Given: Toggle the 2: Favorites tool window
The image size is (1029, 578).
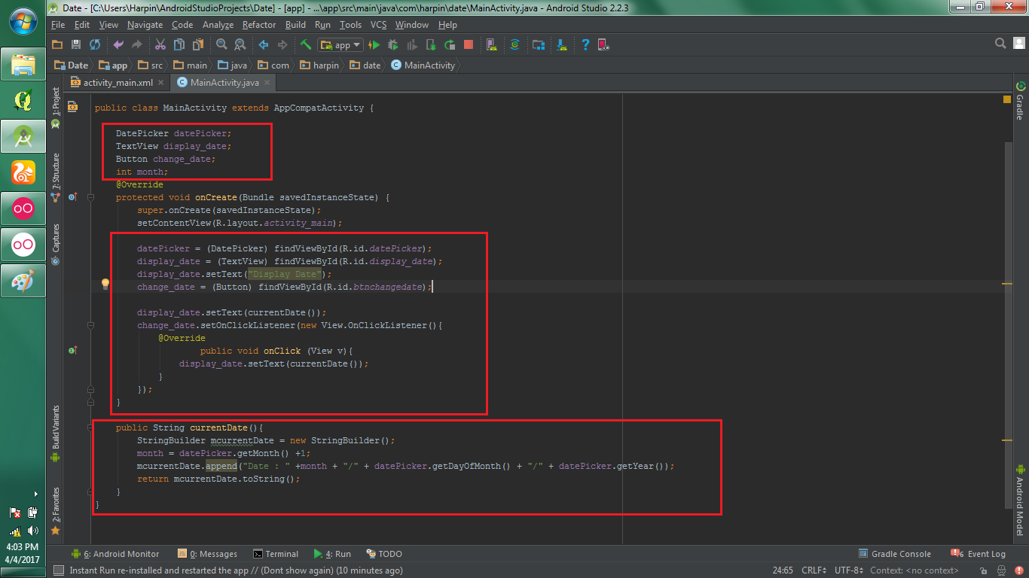Looking at the screenshot, I should coord(55,510).
